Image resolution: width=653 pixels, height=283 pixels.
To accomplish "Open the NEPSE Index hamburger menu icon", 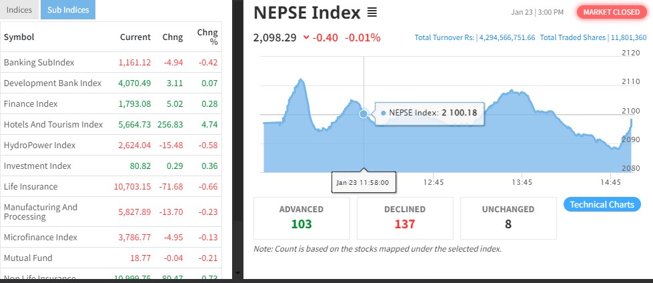I will 372,13.
